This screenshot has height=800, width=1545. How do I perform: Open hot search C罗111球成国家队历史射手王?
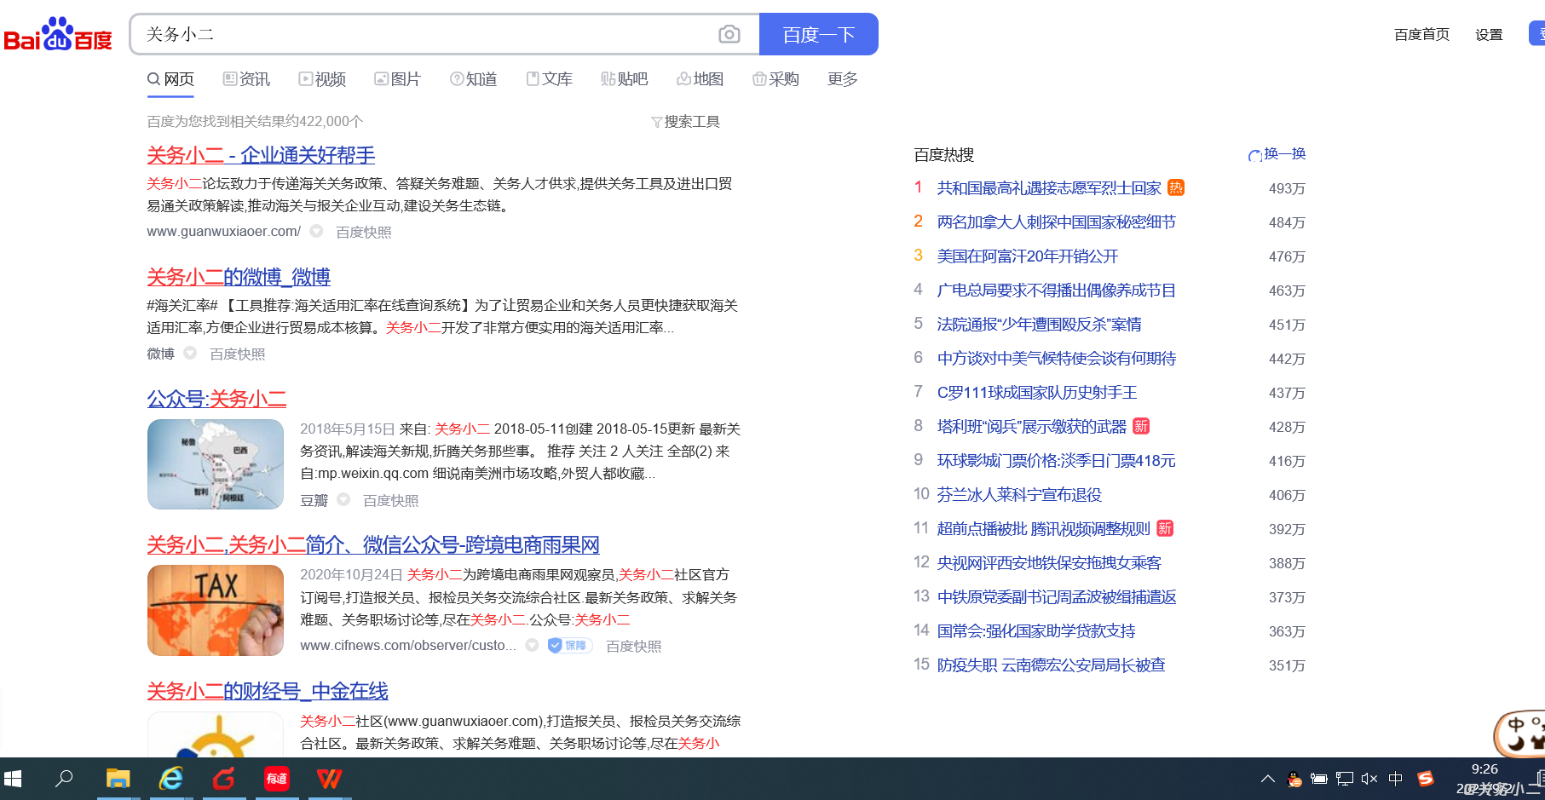tap(1037, 393)
